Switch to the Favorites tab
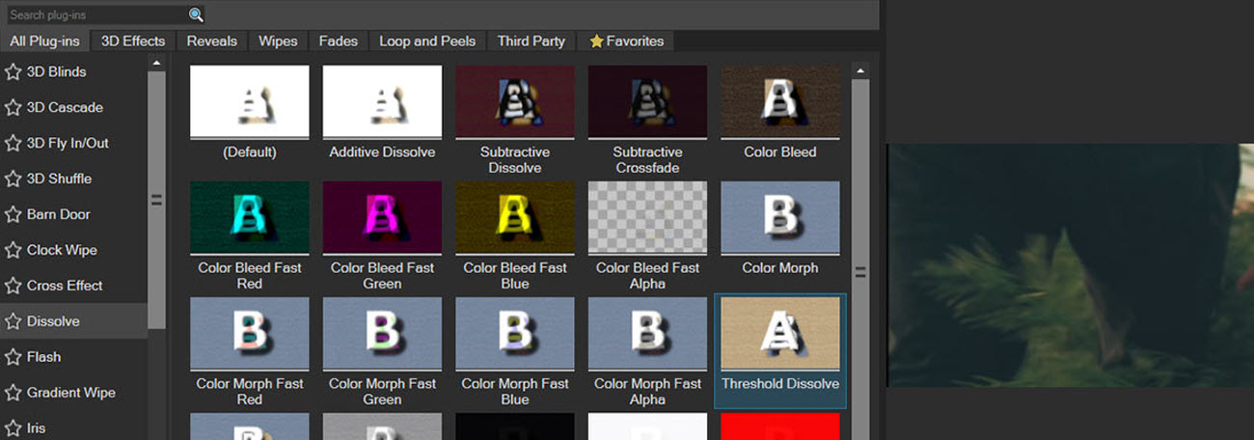Screen dimensions: 1254x440 (626, 41)
